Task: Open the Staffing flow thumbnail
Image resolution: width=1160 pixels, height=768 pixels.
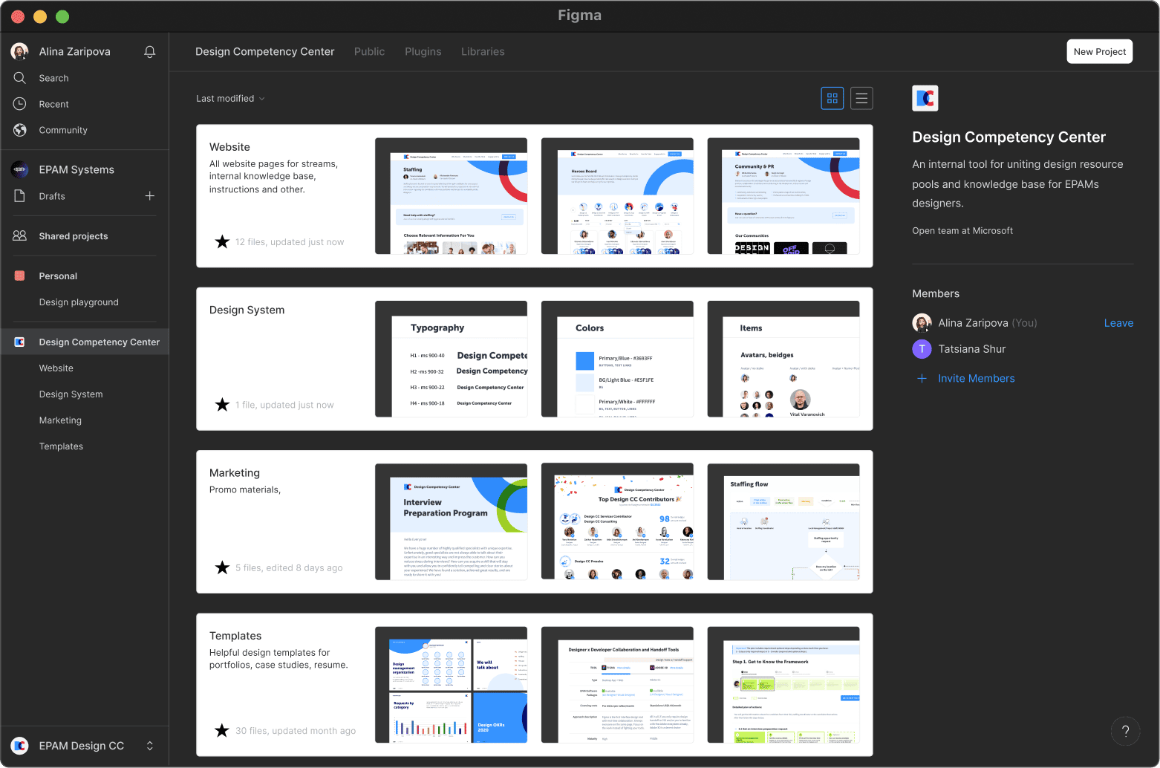Action: 783,521
